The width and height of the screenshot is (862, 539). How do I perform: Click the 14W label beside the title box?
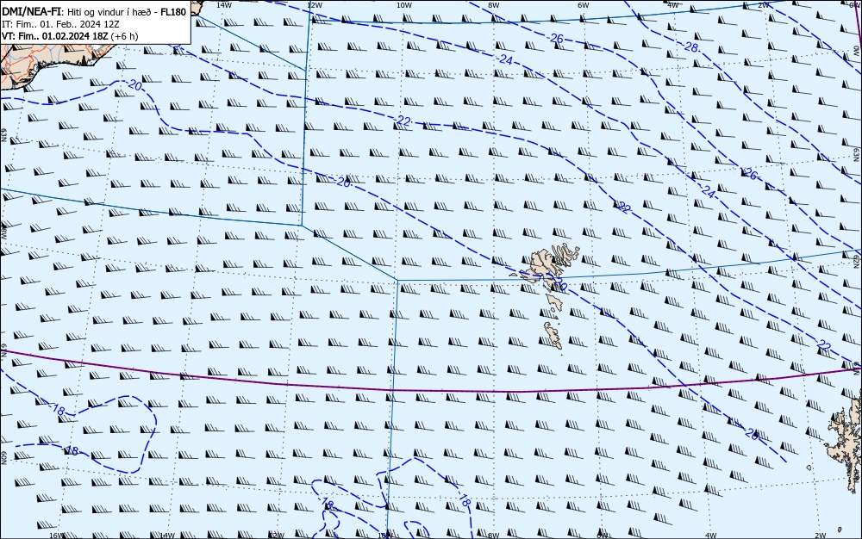(x=223, y=4)
